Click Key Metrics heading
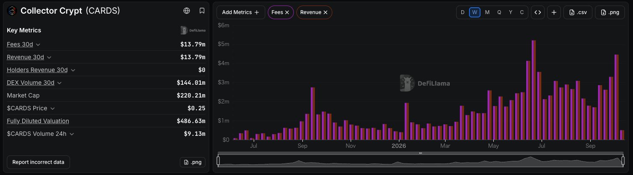The width and height of the screenshot is (633, 175). point(24,30)
